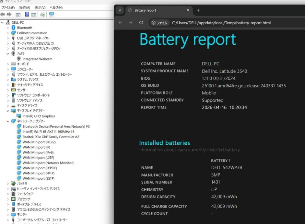Open the 操作(A) menu
305x224 pixels.
[24, 7]
